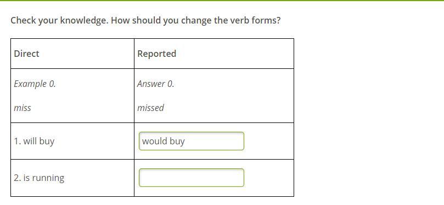Click the empty answer field for "is running"
The height and width of the screenshot is (205, 444).
[192, 178]
